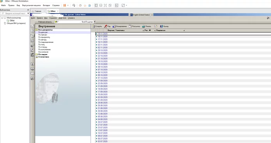Viewport: 271px width, 143px height.
Task: Click the EN English (United States) language indicator
Action: [x=140, y=15]
